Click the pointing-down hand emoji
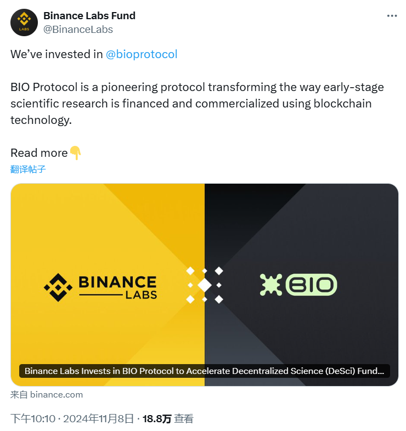406x431 pixels. click(75, 153)
